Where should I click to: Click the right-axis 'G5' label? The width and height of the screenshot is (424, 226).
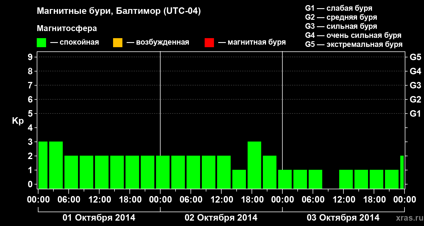tap(415, 57)
